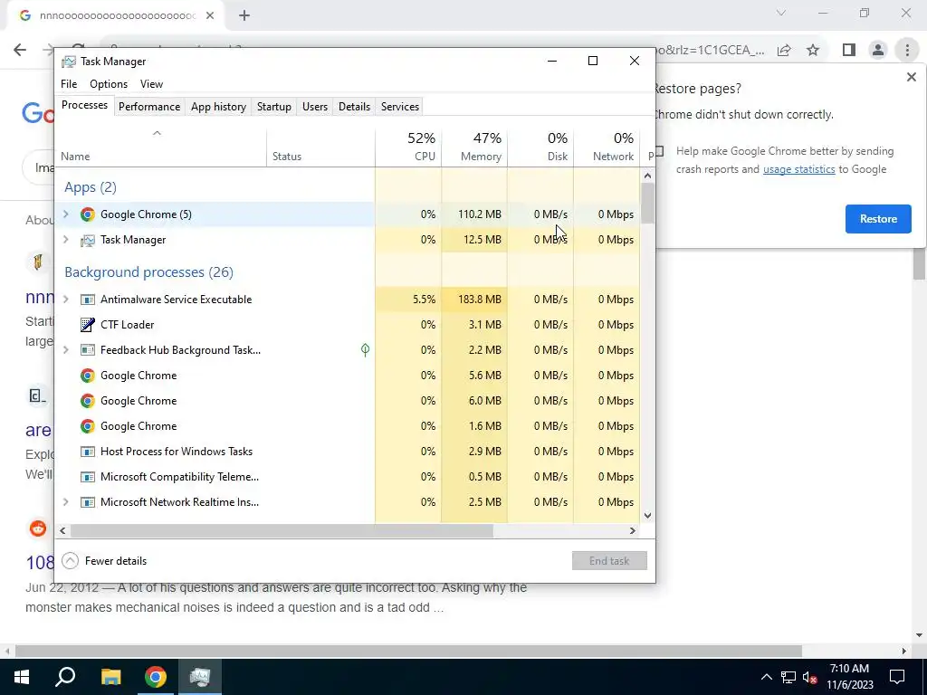Switch to the Details tab
927x695 pixels.
pyautogui.click(x=354, y=107)
